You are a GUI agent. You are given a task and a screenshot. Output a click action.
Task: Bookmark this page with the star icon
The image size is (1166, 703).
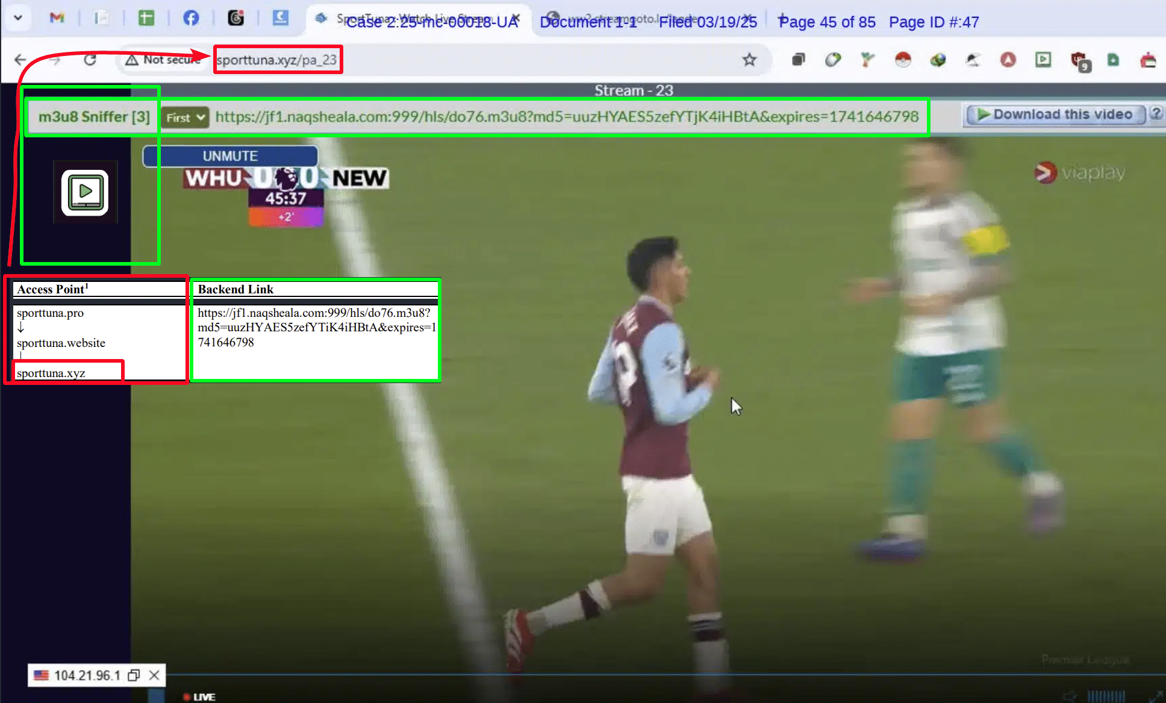[x=749, y=60]
